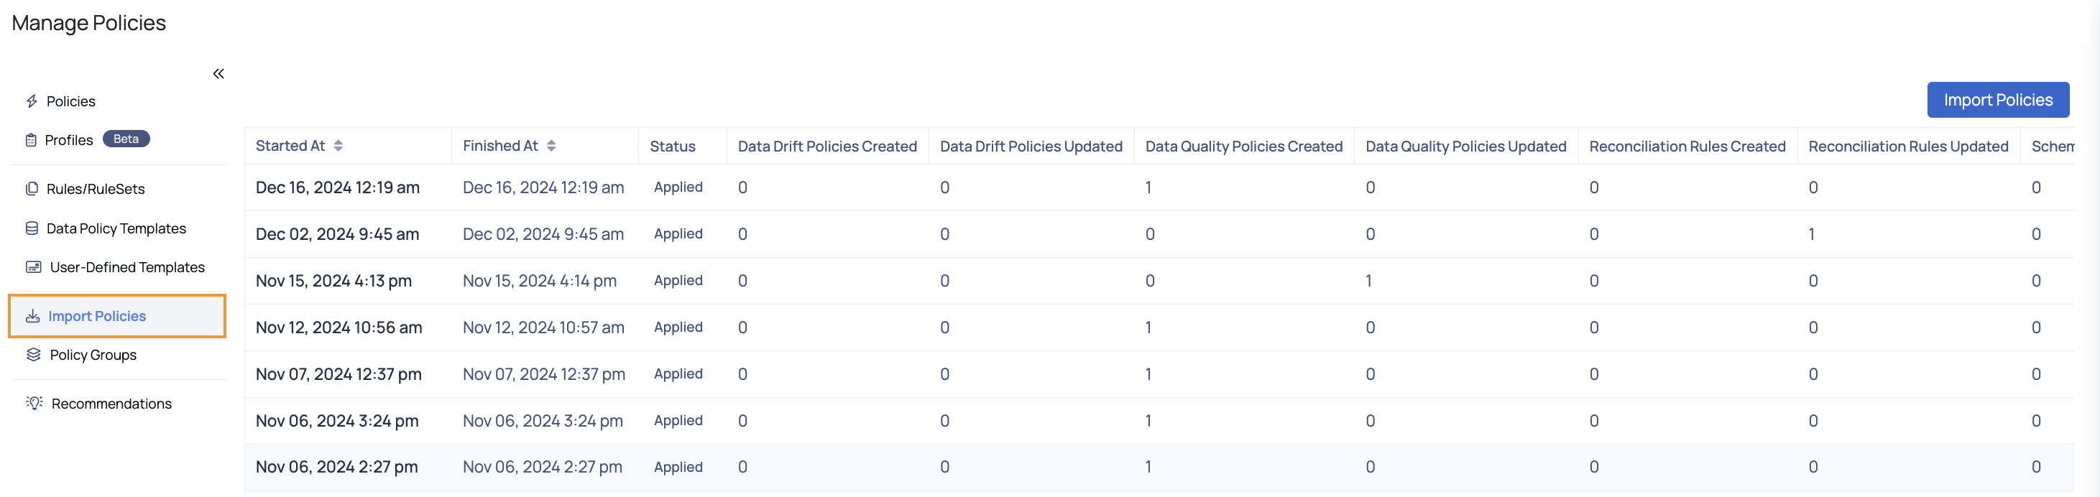Click Applied status in Dec 16 row
This screenshot has height=497, width=2100.
678,187
